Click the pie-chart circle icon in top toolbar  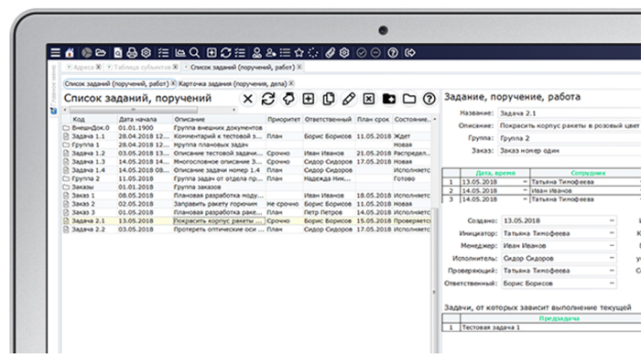pyautogui.click(x=86, y=53)
